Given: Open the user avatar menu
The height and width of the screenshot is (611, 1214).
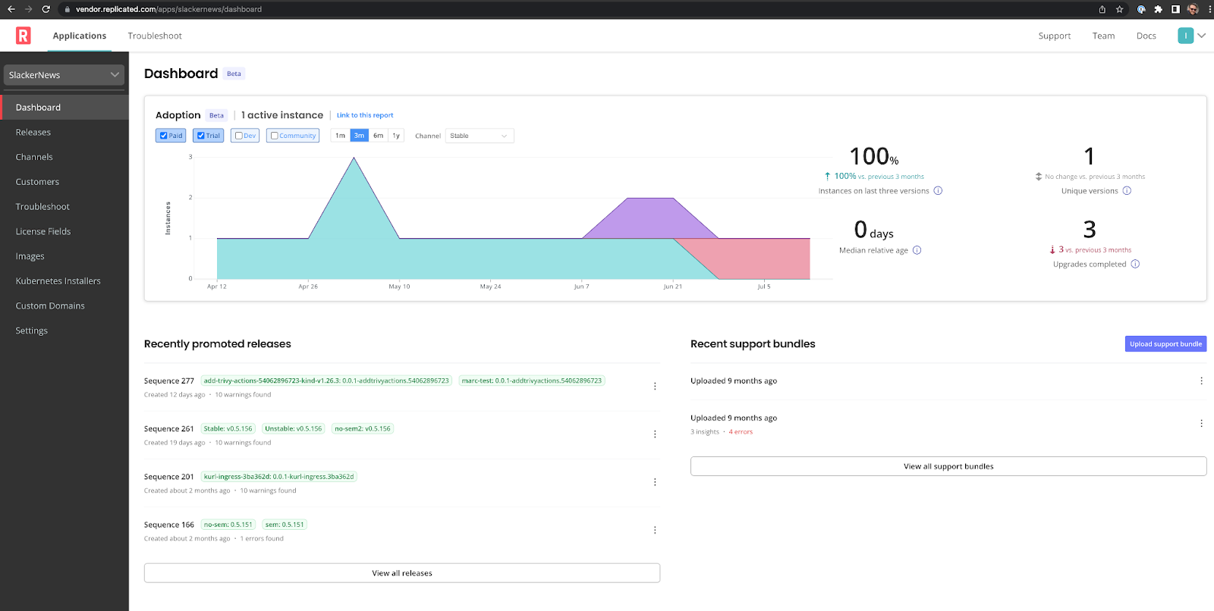Looking at the screenshot, I should click(1185, 36).
